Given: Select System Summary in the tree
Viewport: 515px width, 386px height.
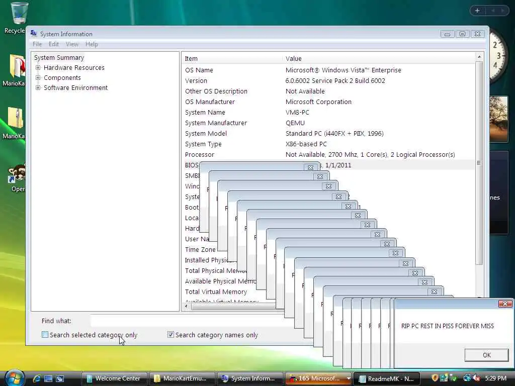Looking at the screenshot, I should pyautogui.click(x=59, y=57).
